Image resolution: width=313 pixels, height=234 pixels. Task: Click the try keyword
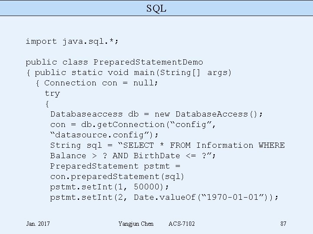click(52, 94)
